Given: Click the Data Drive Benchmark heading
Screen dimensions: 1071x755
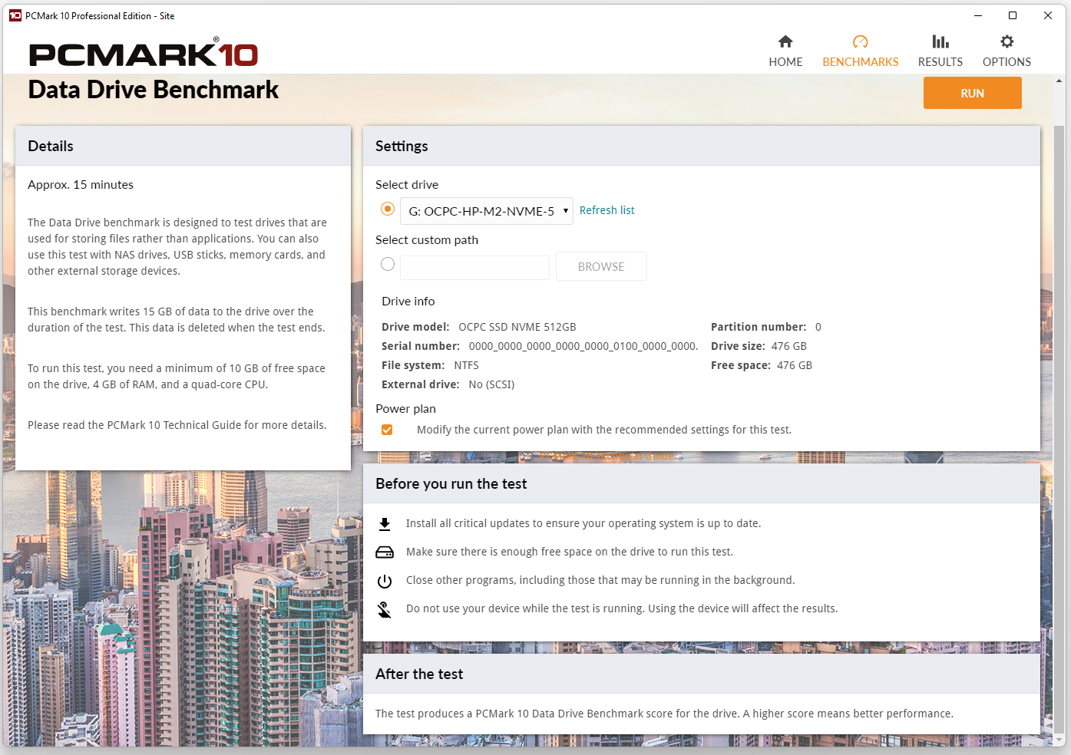Looking at the screenshot, I should click(x=154, y=90).
